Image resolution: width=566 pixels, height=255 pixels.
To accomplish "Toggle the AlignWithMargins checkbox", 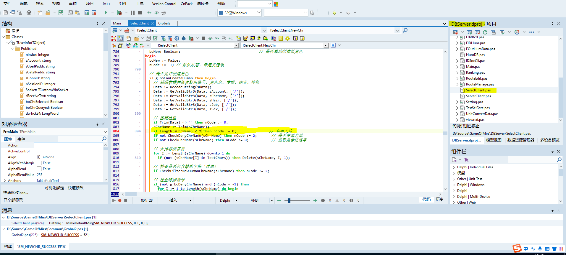I will (39, 163).
